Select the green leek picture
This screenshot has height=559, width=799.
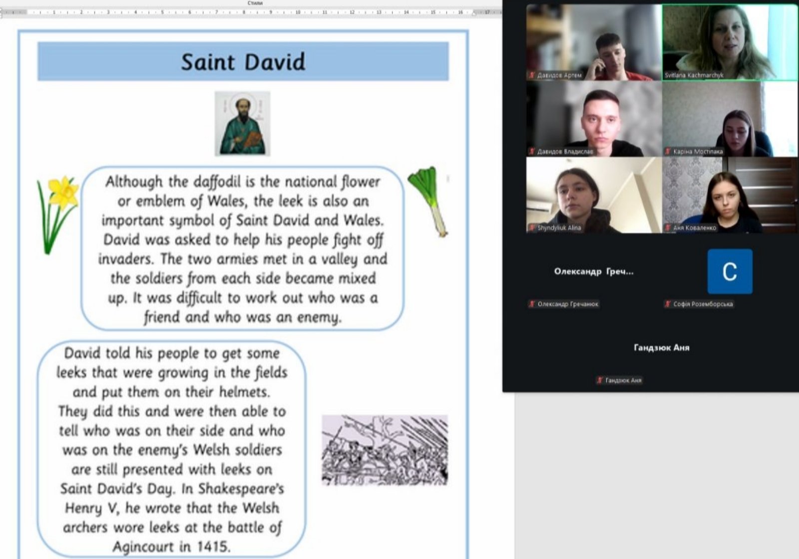tap(428, 202)
